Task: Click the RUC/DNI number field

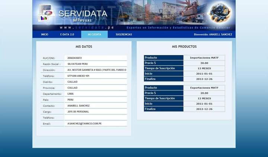Action: (x=96, y=58)
